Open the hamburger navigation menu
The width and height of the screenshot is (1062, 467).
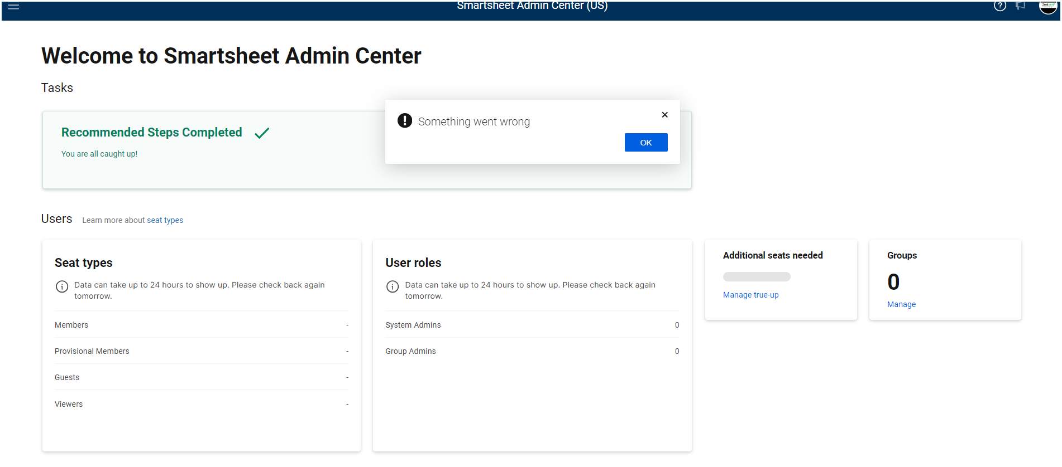13,7
